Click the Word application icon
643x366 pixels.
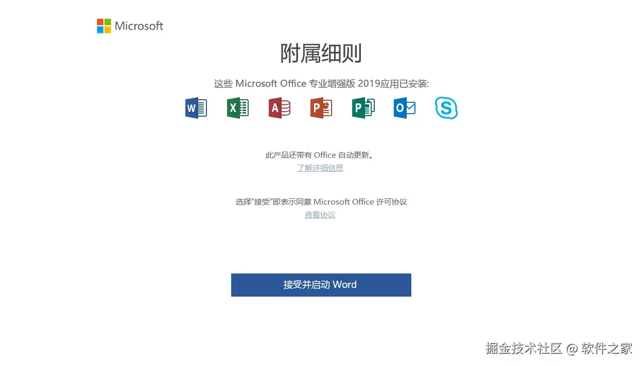click(196, 108)
